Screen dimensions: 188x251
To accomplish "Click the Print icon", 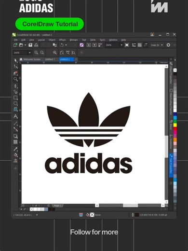I will click(x=36, y=45).
